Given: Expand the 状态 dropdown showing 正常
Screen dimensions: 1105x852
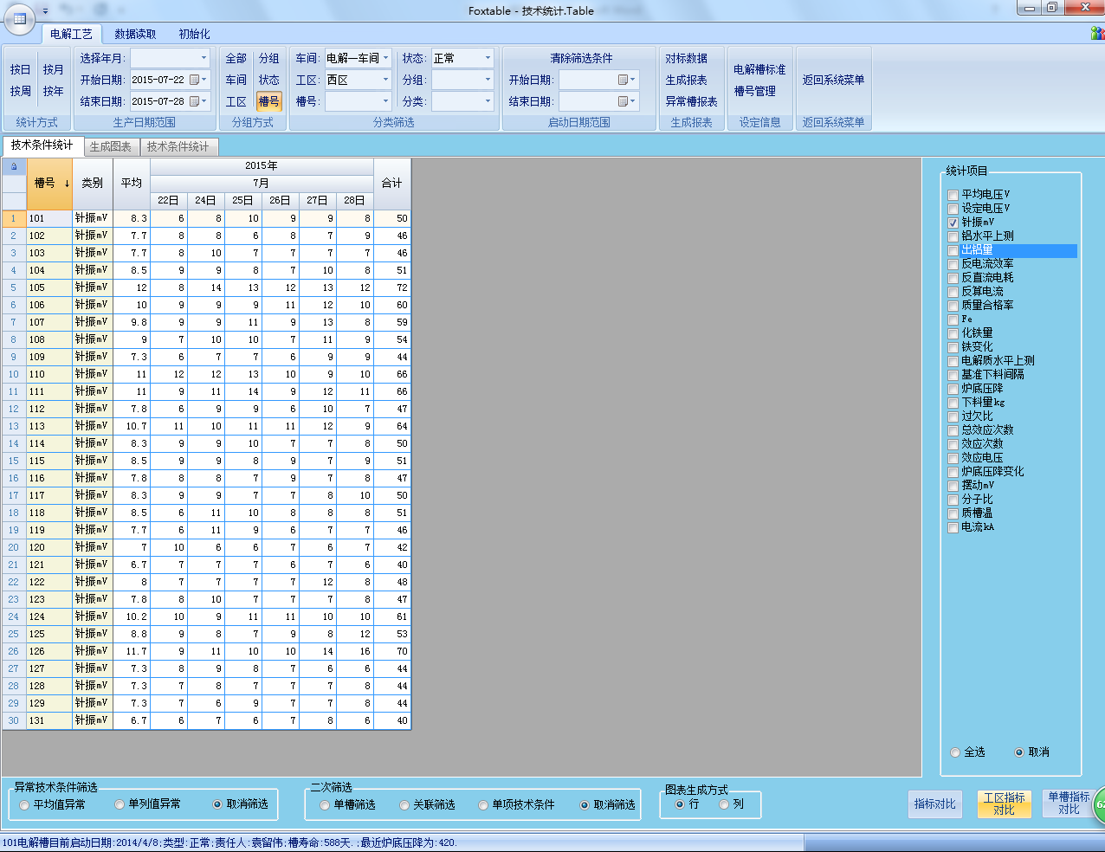Looking at the screenshot, I should click(488, 58).
